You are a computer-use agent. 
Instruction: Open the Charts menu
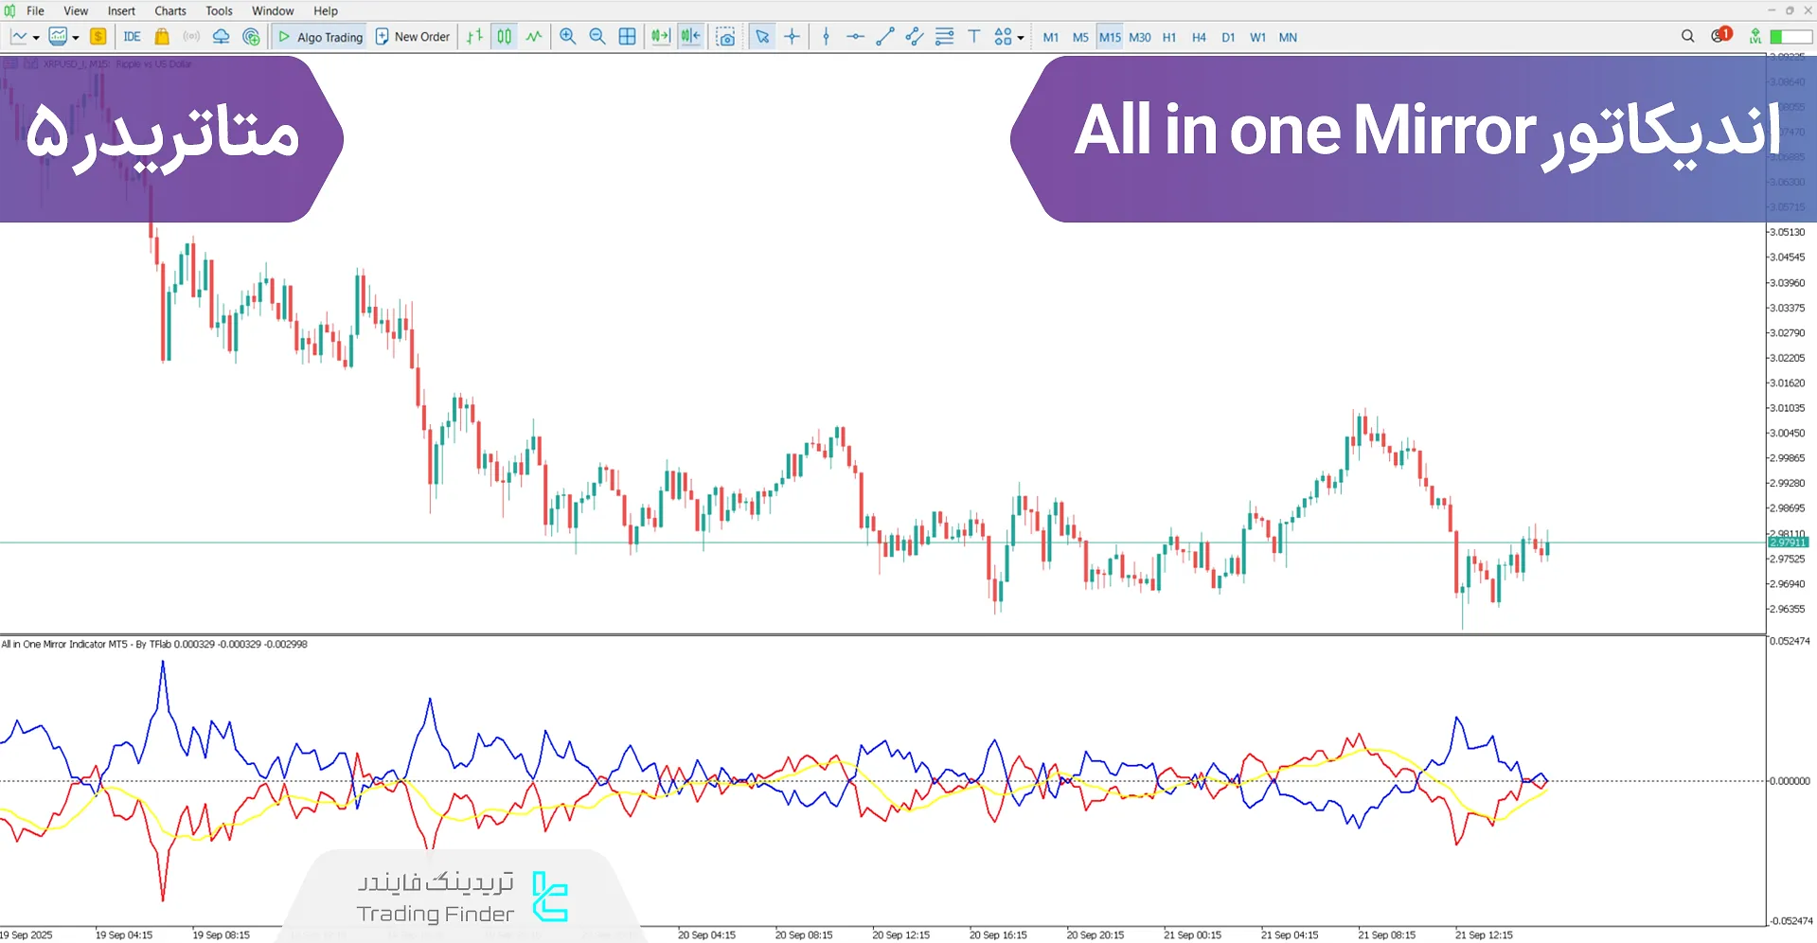pyautogui.click(x=169, y=10)
